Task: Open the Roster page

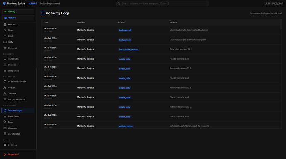Action: tap(18, 88)
